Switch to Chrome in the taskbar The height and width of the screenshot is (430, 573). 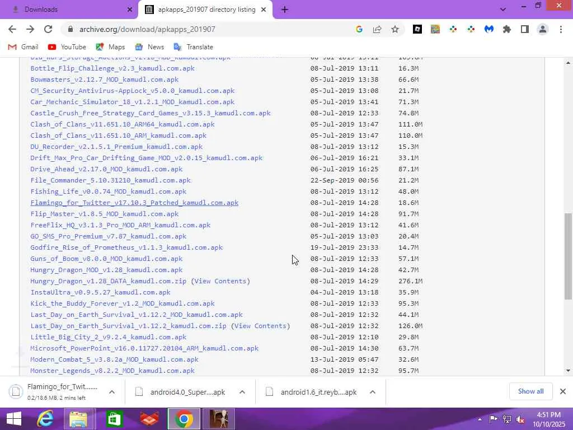[184, 419]
